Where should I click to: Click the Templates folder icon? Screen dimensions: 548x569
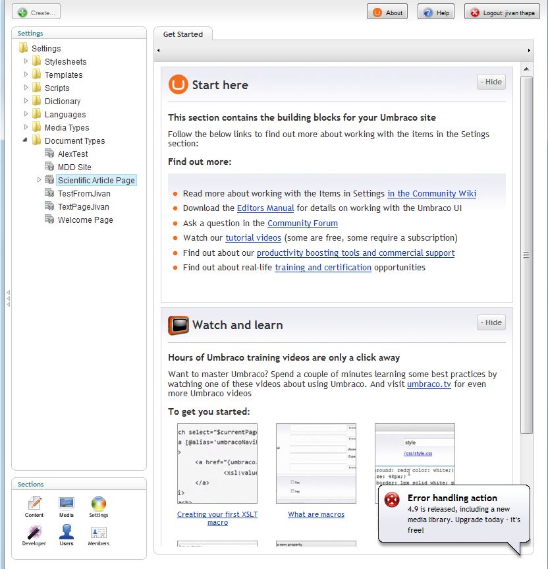coord(36,75)
